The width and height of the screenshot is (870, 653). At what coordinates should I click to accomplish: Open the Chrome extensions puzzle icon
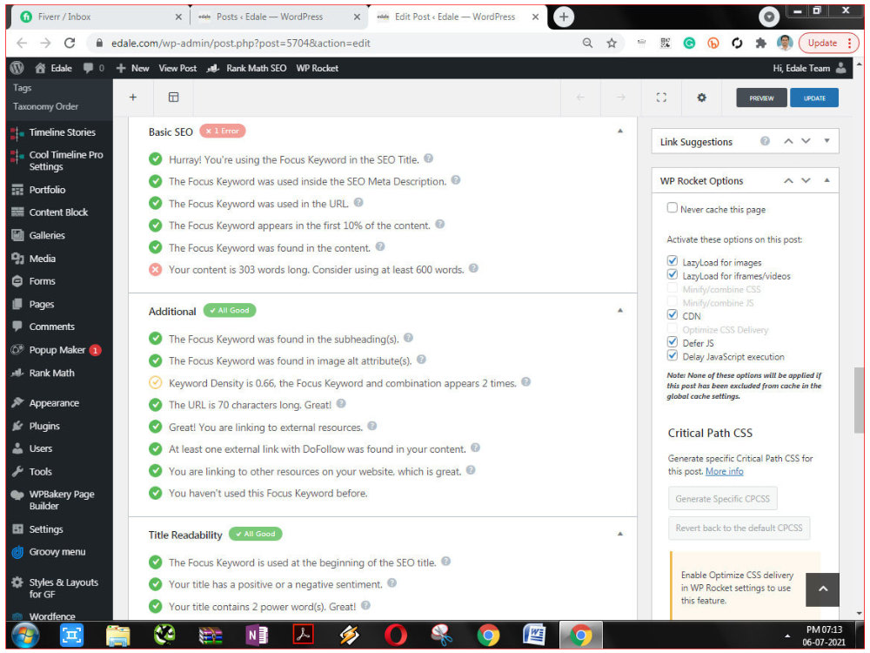point(760,44)
